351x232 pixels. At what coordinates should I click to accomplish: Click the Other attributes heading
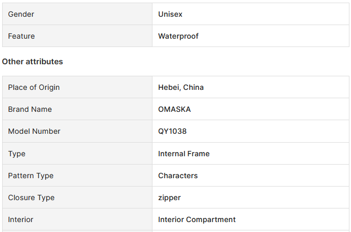pyautogui.click(x=32, y=62)
